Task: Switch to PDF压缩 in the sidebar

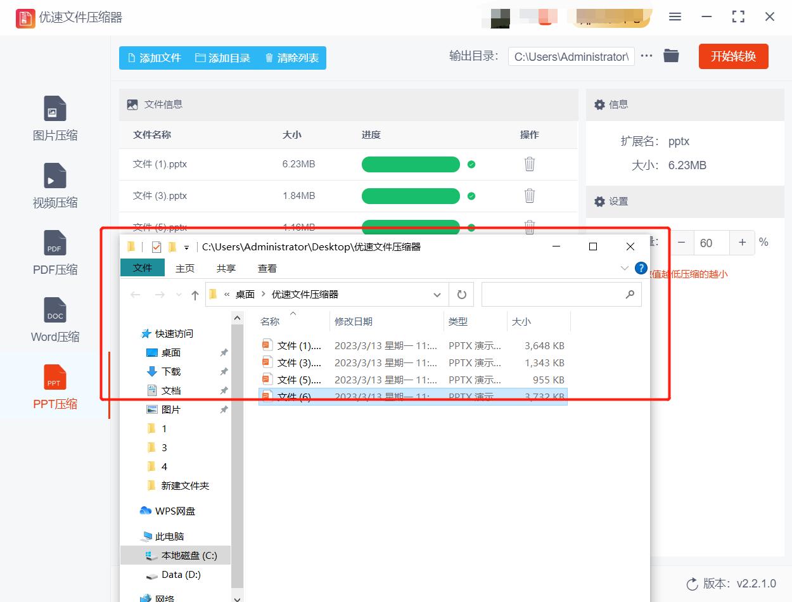Action: 54,253
